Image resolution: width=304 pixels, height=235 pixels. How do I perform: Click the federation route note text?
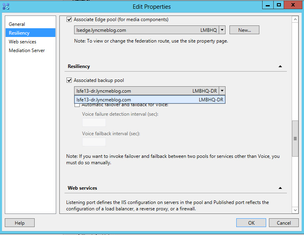point(151,41)
